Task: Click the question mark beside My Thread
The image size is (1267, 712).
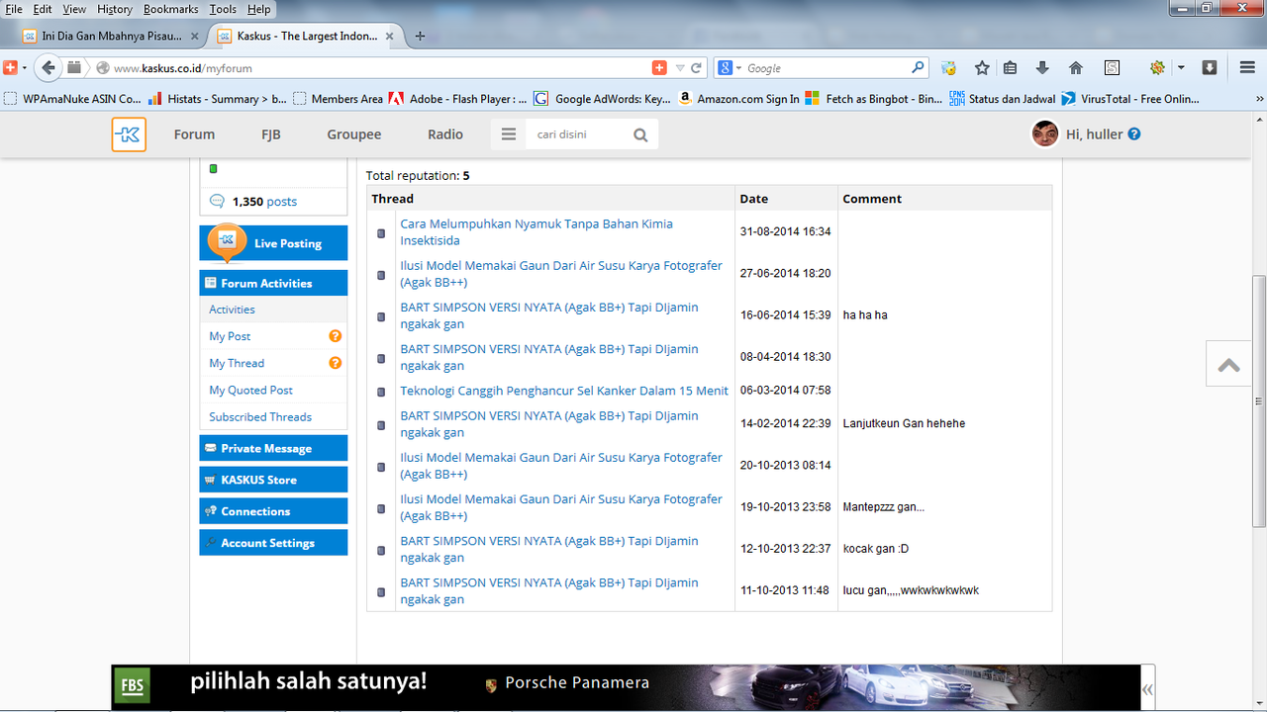Action: pos(335,363)
